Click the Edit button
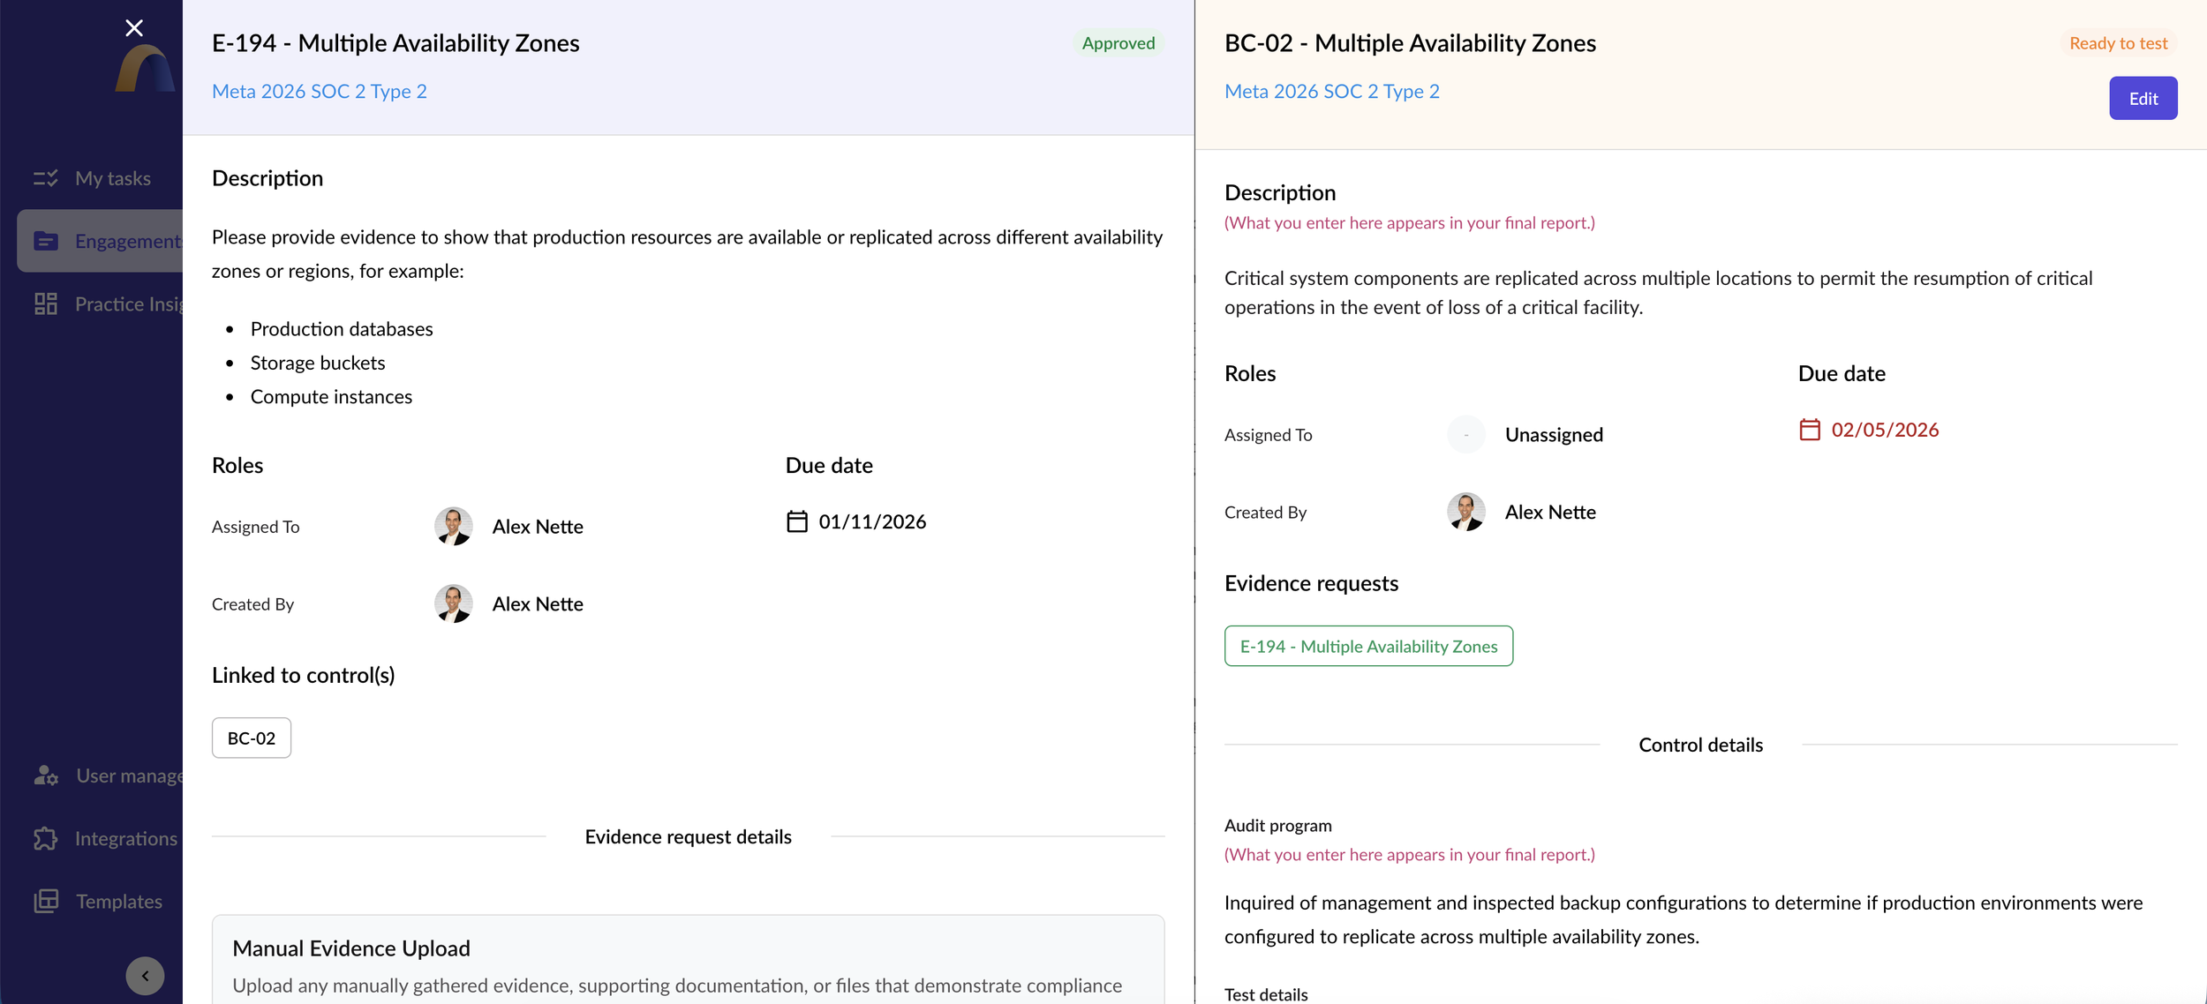Viewport: 2207px width, 1004px height. point(2143,98)
